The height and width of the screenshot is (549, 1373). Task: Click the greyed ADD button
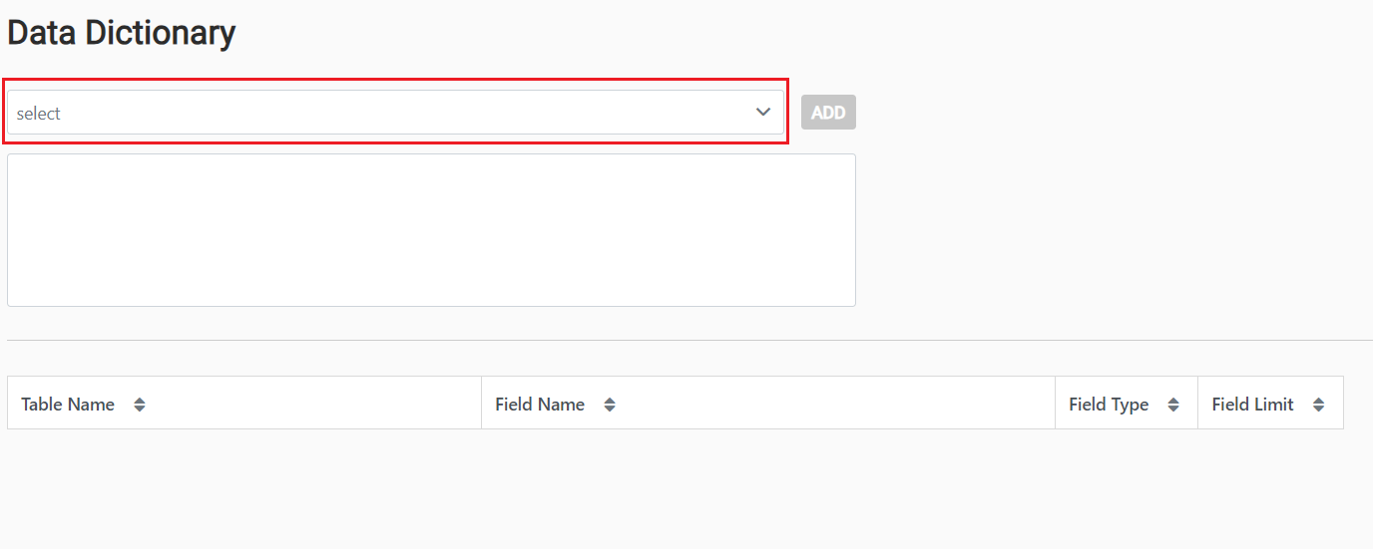(x=828, y=113)
